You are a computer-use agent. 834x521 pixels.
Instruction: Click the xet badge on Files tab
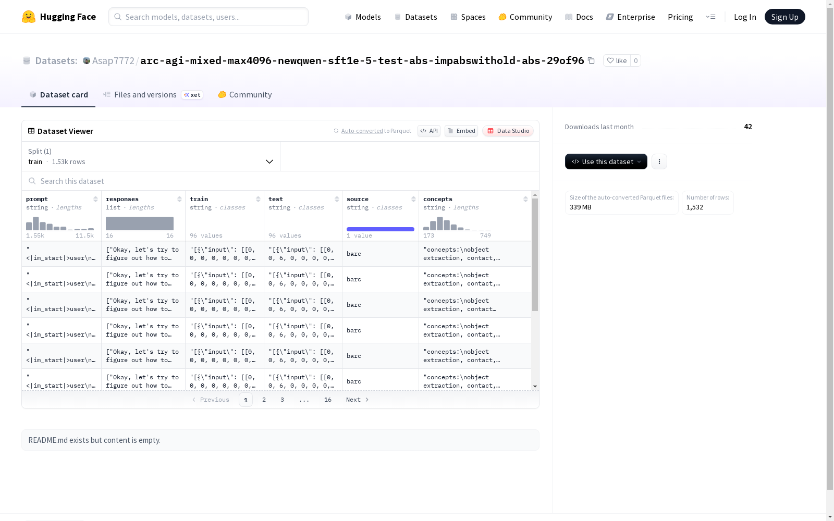point(192,95)
